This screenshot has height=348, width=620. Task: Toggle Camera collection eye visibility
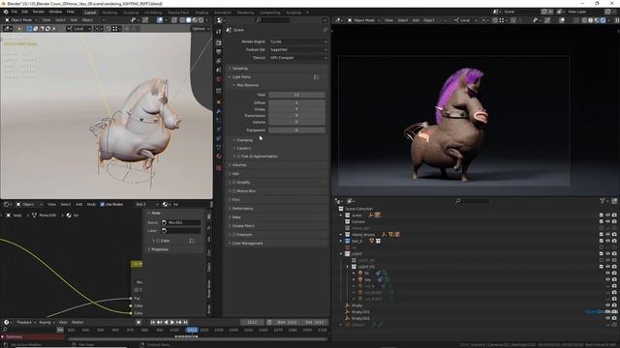click(607, 221)
